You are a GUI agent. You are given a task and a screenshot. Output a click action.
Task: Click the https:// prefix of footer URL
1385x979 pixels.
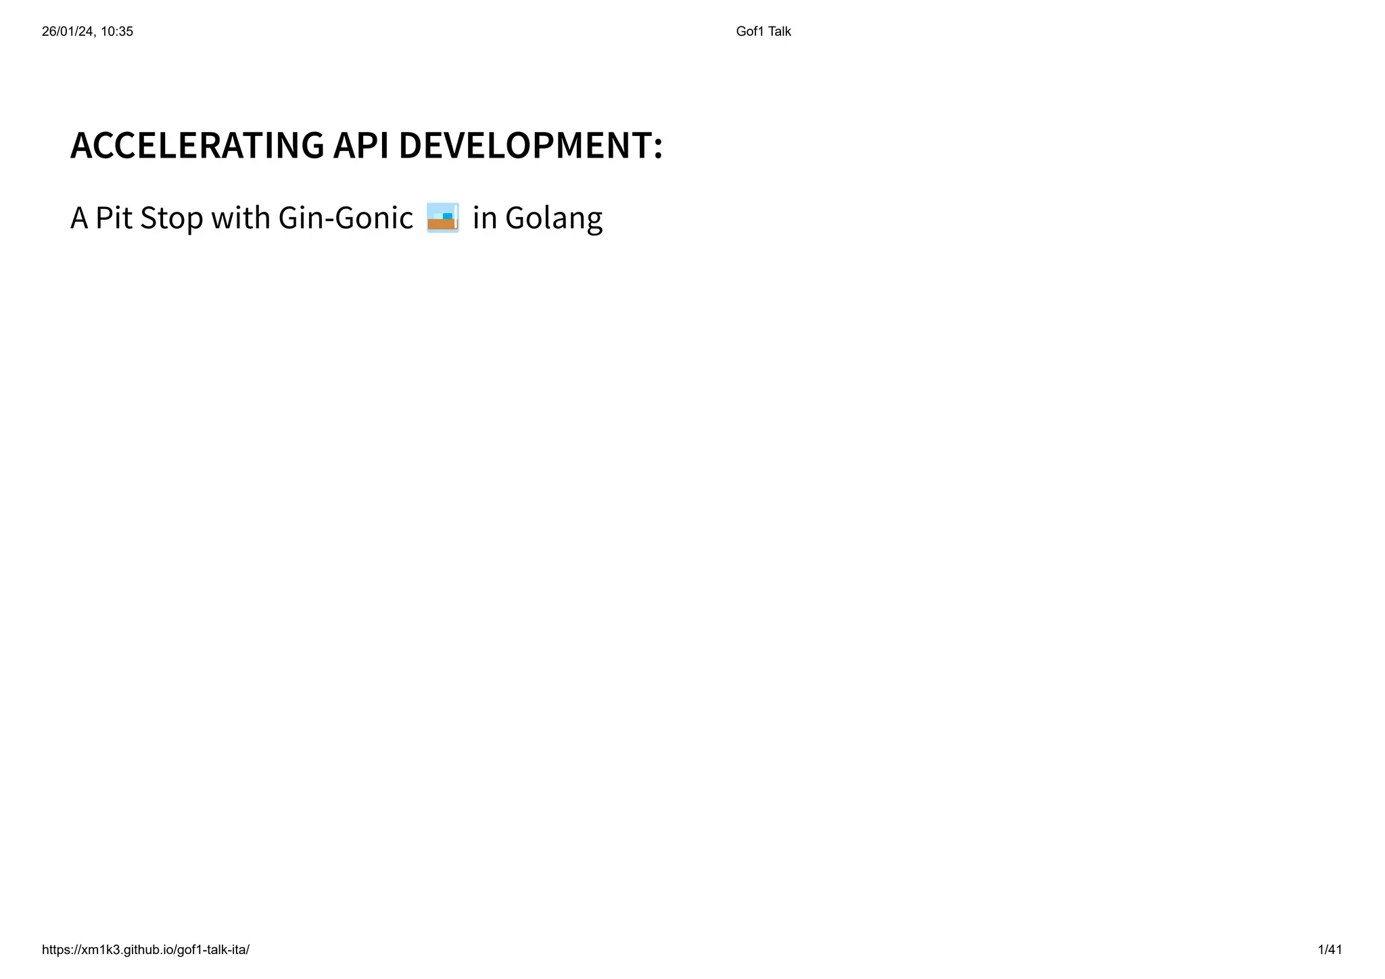point(61,949)
